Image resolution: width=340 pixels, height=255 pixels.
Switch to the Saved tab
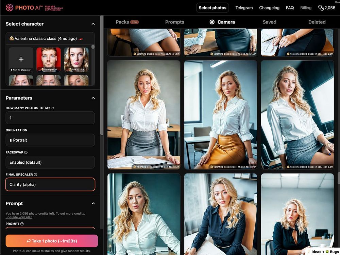270,22
